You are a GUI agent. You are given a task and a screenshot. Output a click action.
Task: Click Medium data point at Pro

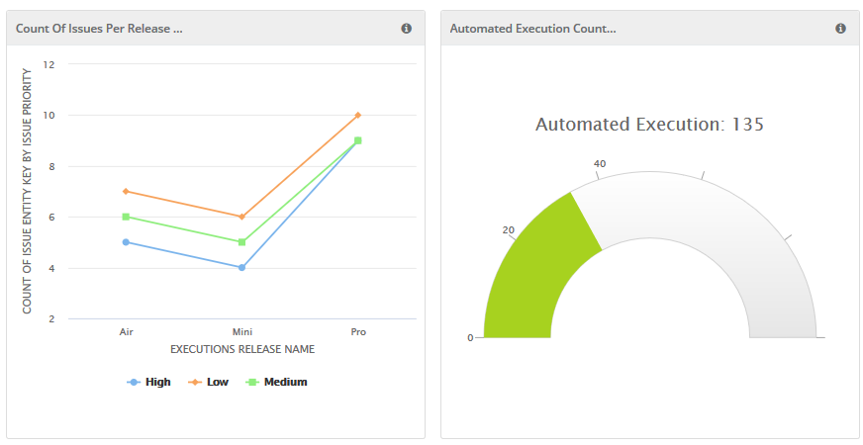tap(357, 140)
